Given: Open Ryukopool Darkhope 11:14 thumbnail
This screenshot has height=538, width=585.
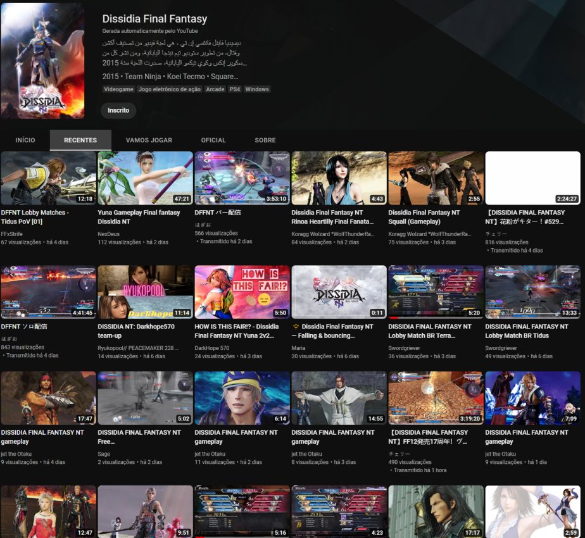Looking at the screenshot, I should point(145,292).
